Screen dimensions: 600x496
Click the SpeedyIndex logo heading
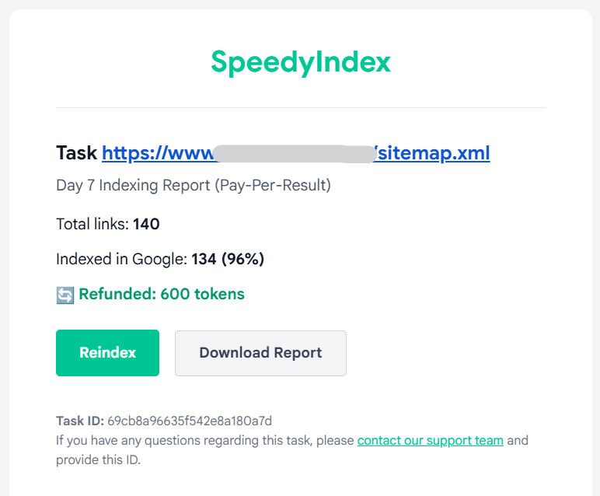[x=301, y=61]
